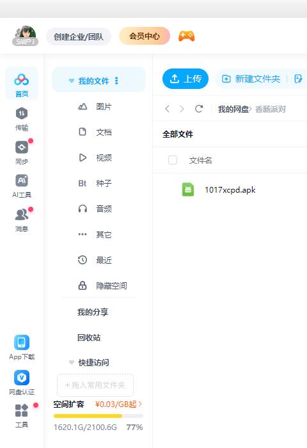Open the 同步 sync icon
307x448 pixels.
22,147
